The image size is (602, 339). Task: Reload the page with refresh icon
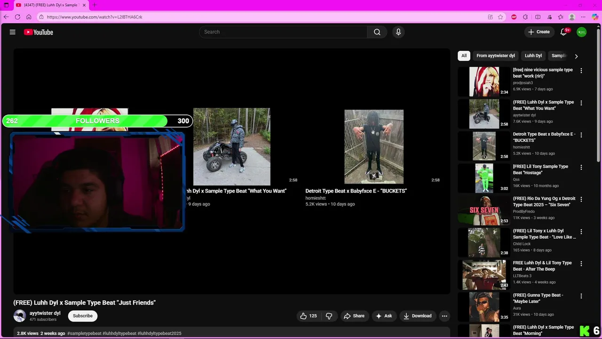point(17,17)
